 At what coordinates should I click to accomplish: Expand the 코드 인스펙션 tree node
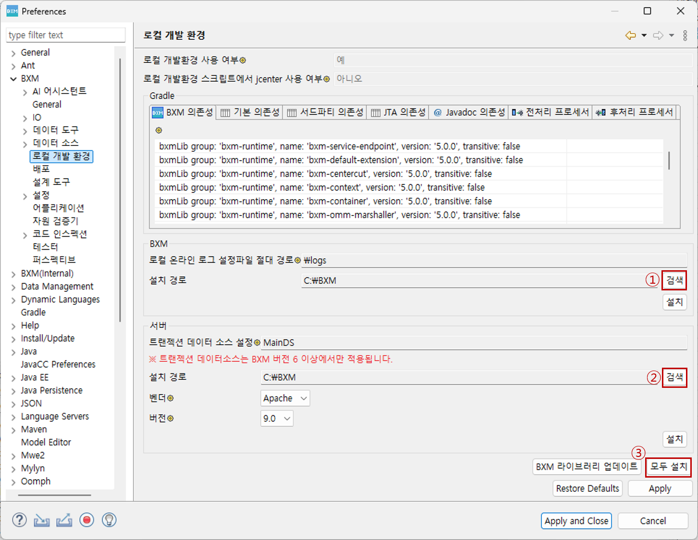point(25,235)
